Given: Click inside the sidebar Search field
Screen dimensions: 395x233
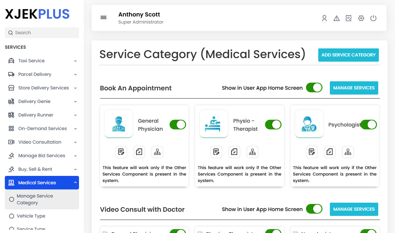Looking at the screenshot, I should point(42,33).
